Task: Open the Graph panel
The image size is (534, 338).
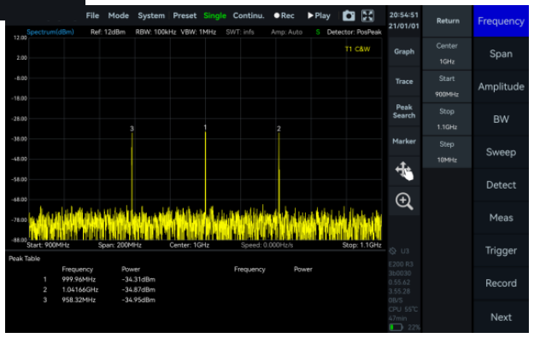Action: [x=404, y=52]
